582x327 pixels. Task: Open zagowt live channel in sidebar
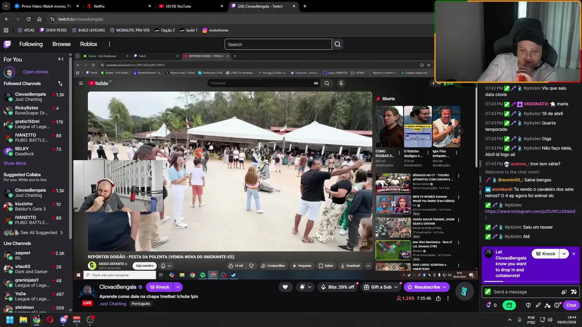[36, 255]
